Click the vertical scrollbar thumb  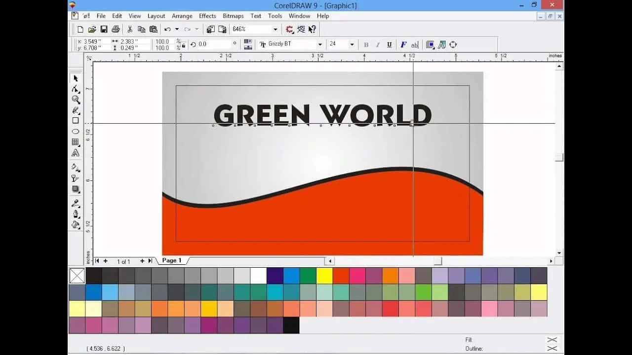pos(559,157)
